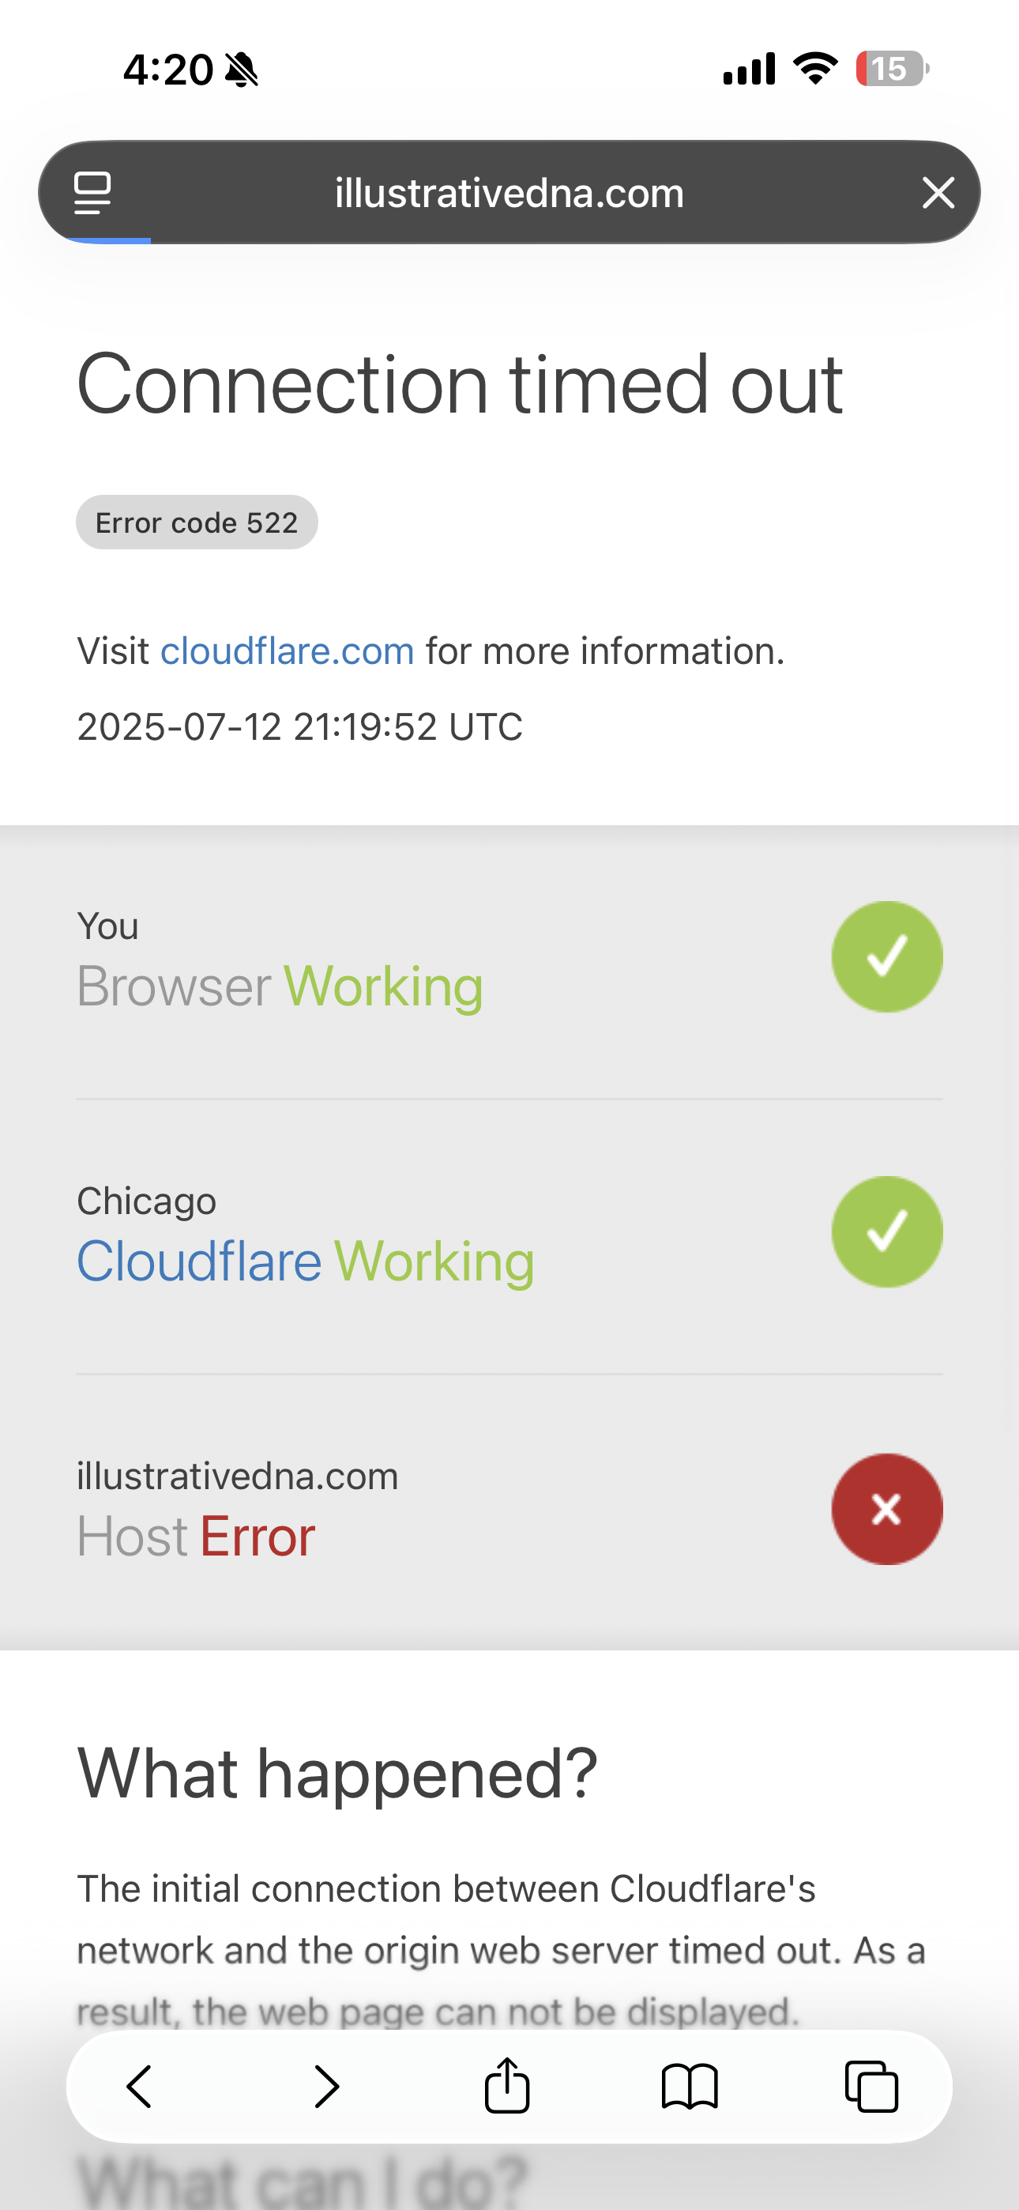Open the cloudflare.com link

coord(288,651)
